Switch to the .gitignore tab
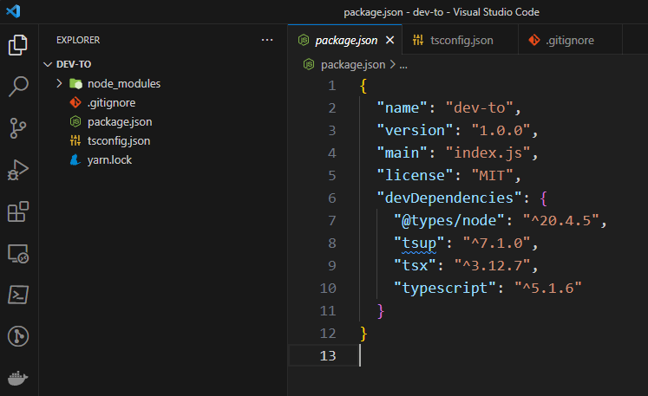Image resolution: width=648 pixels, height=396 pixels. (x=570, y=40)
